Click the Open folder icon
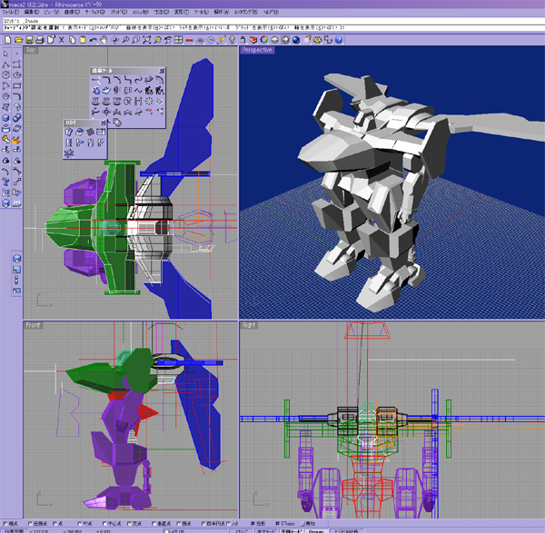This screenshot has height=533, width=545. click(18, 40)
